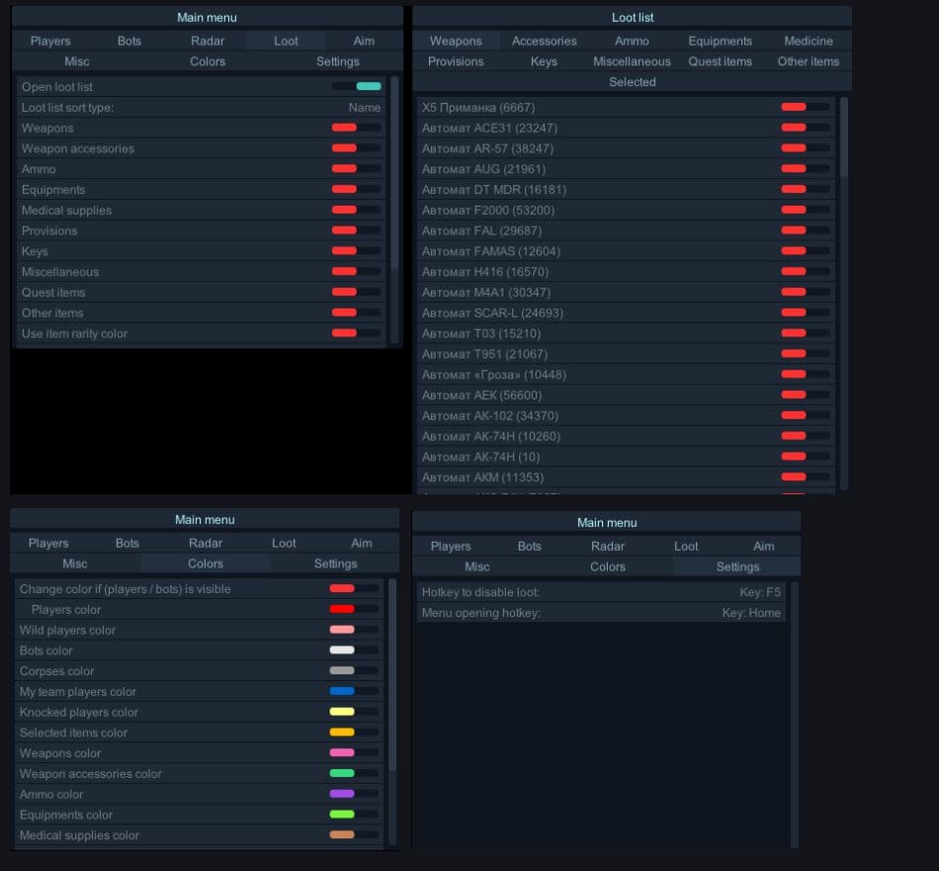Pick the My team players color swatch

tap(342, 692)
